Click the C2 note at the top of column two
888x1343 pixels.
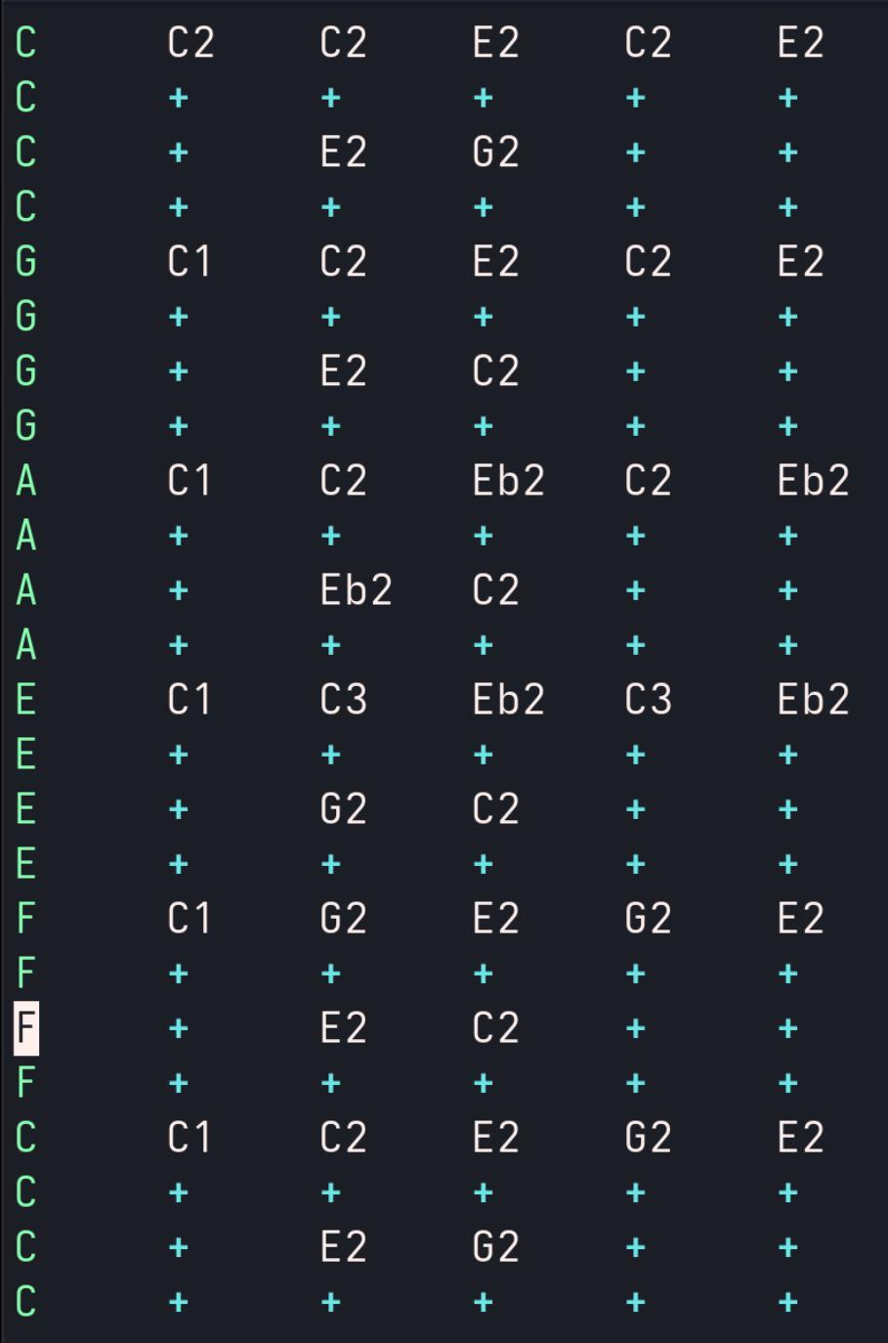tap(344, 42)
